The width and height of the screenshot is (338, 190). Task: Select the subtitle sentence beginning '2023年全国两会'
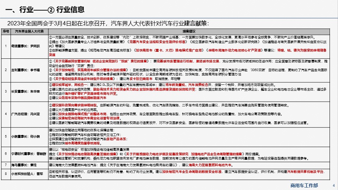[108, 23]
